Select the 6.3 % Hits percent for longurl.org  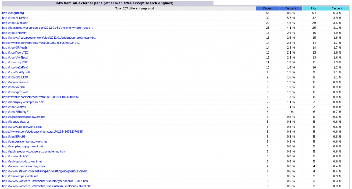tap(337, 13)
